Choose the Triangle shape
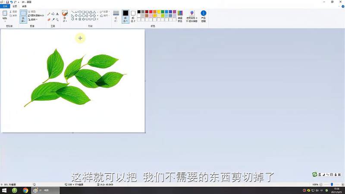This screenshot has height=194, width=345. point(94,12)
